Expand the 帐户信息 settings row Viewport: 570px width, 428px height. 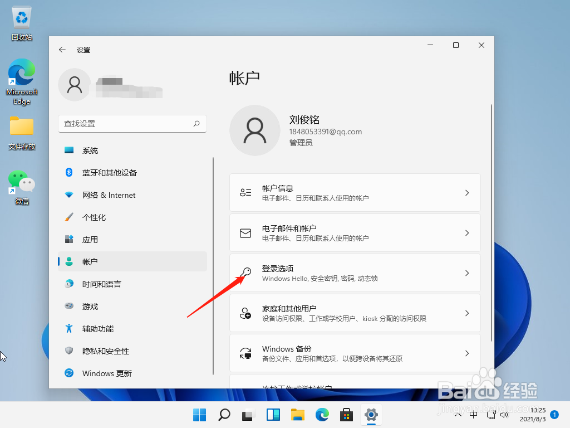(x=355, y=192)
